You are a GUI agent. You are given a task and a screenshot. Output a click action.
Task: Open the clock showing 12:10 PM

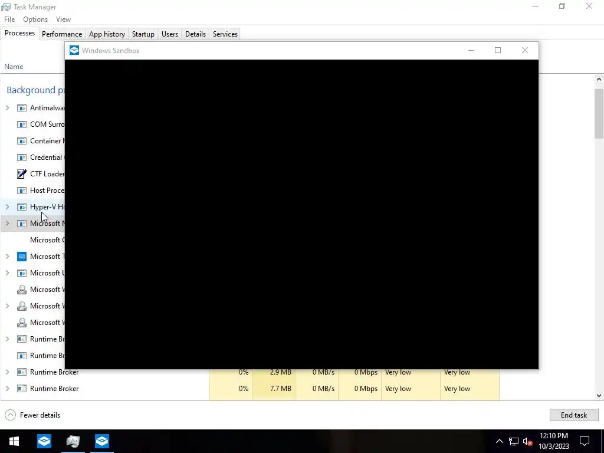point(553,441)
